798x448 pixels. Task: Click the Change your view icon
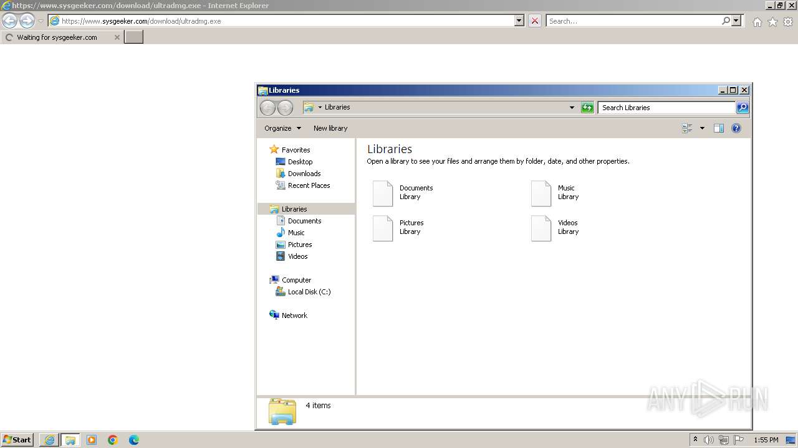pyautogui.click(x=687, y=128)
